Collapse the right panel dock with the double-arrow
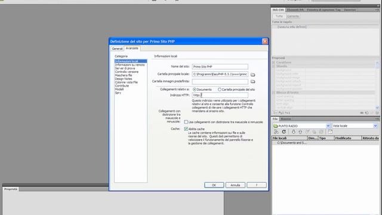The image size is (382, 215). [378, 6]
